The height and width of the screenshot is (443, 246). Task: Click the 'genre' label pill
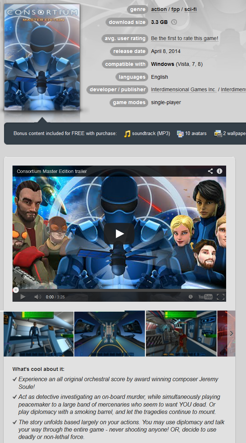coord(138,10)
